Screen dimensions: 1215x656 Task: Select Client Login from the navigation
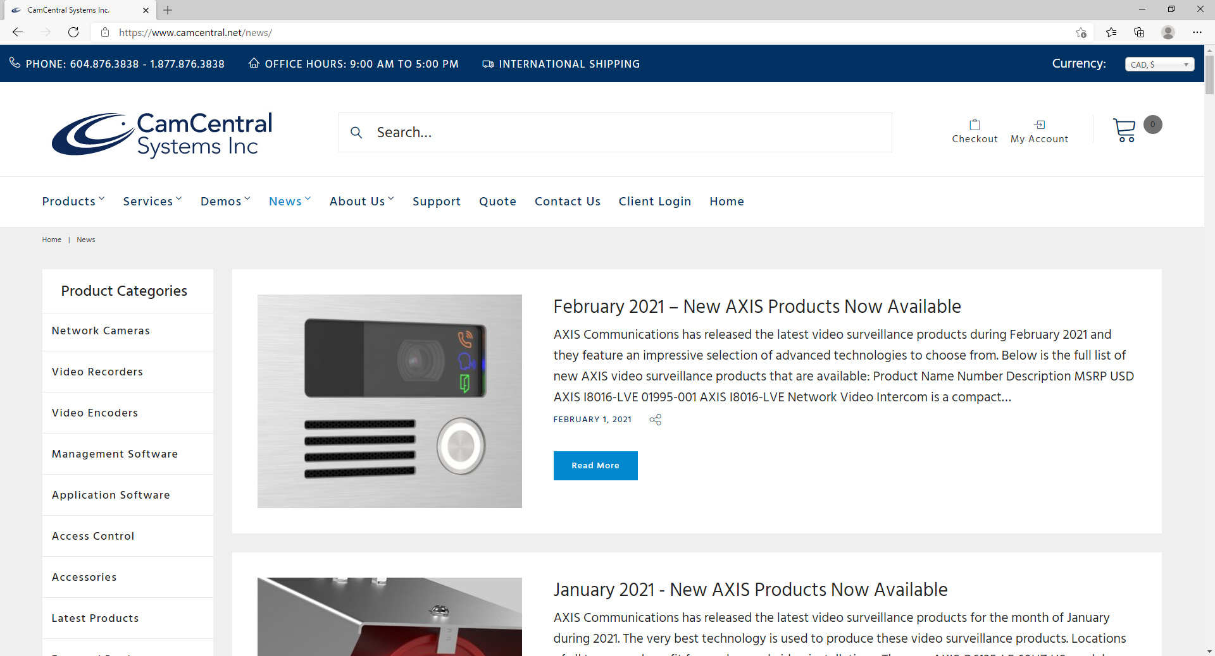coord(655,201)
